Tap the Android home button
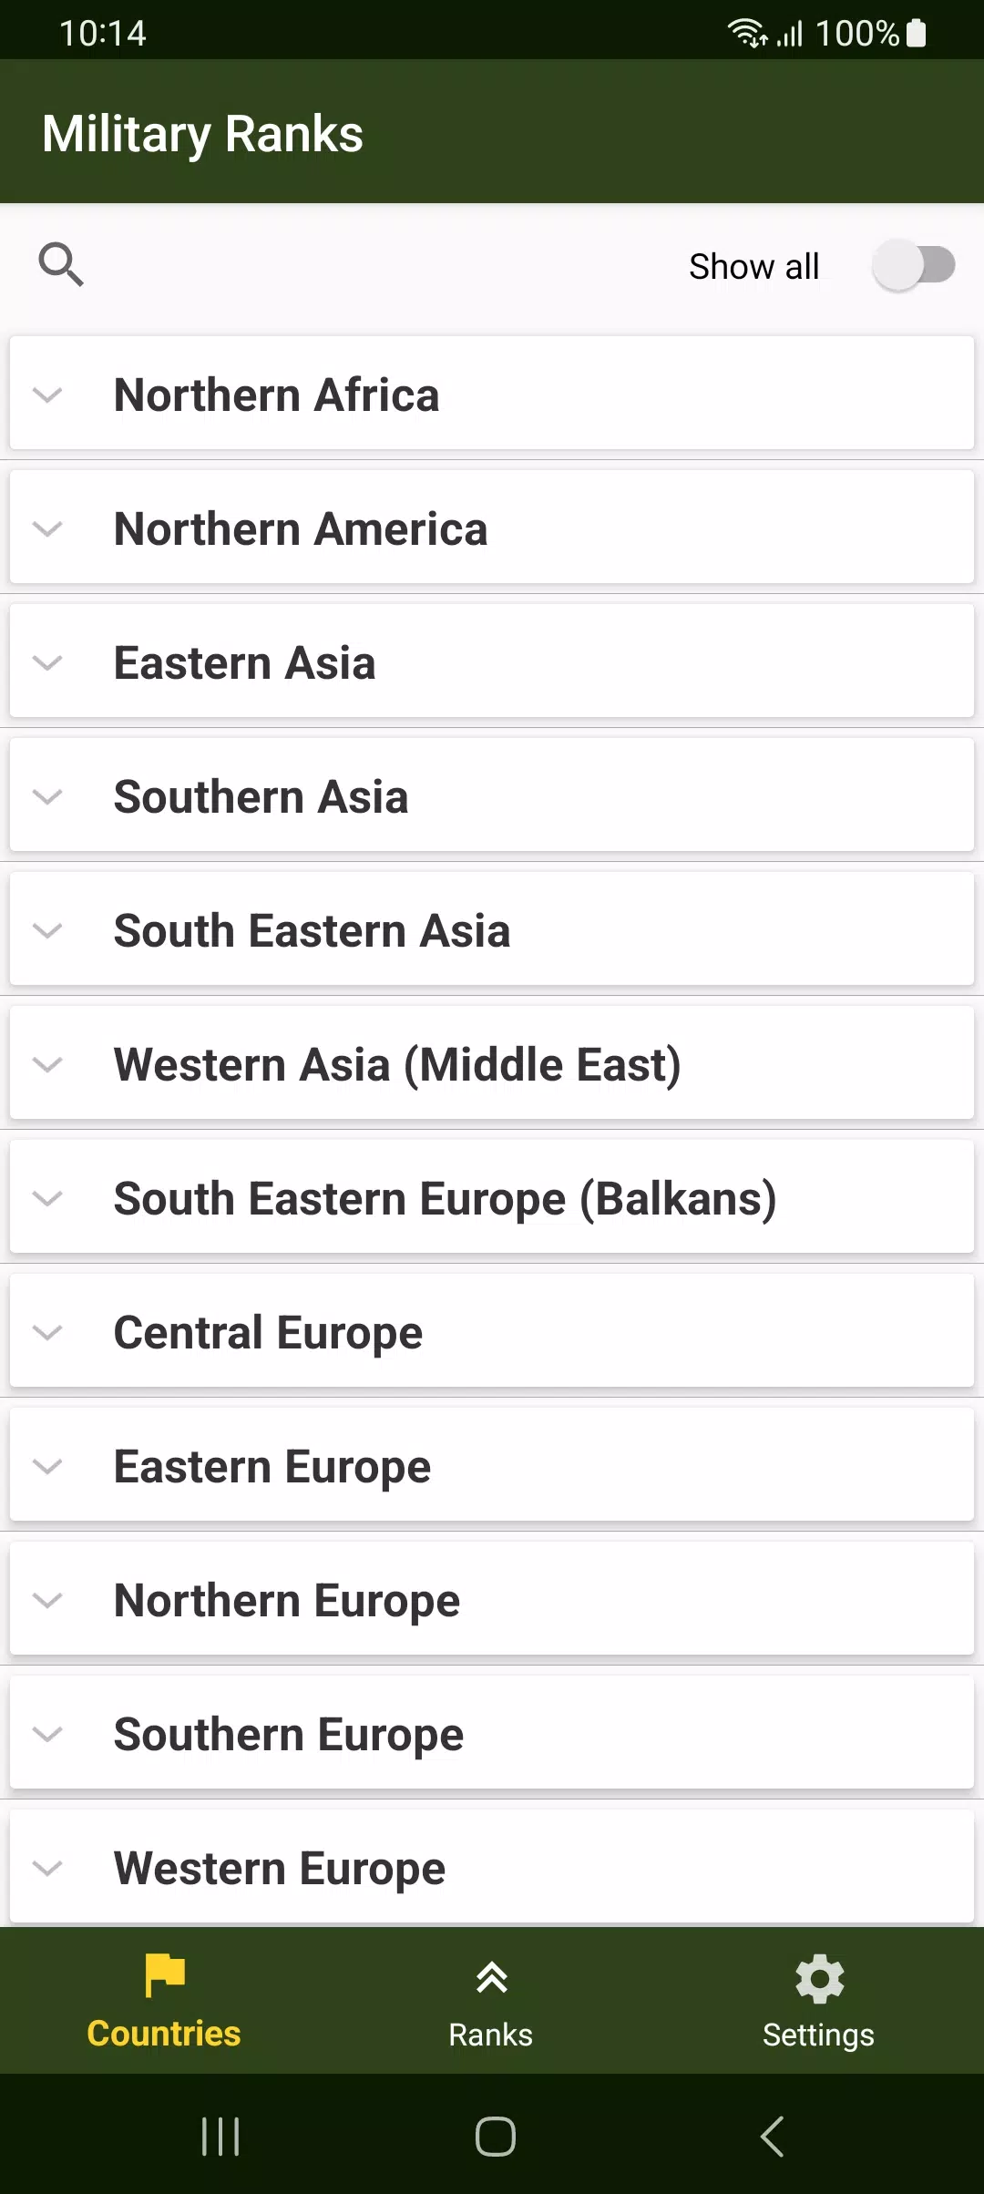The width and height of the screenshot is (984, 2194). pos(495,2136)
